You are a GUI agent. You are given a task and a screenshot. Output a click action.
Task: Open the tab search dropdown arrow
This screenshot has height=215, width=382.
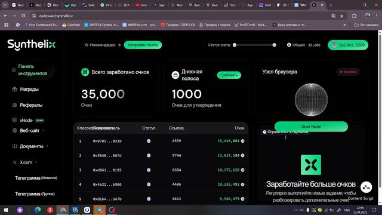[5, 5]
